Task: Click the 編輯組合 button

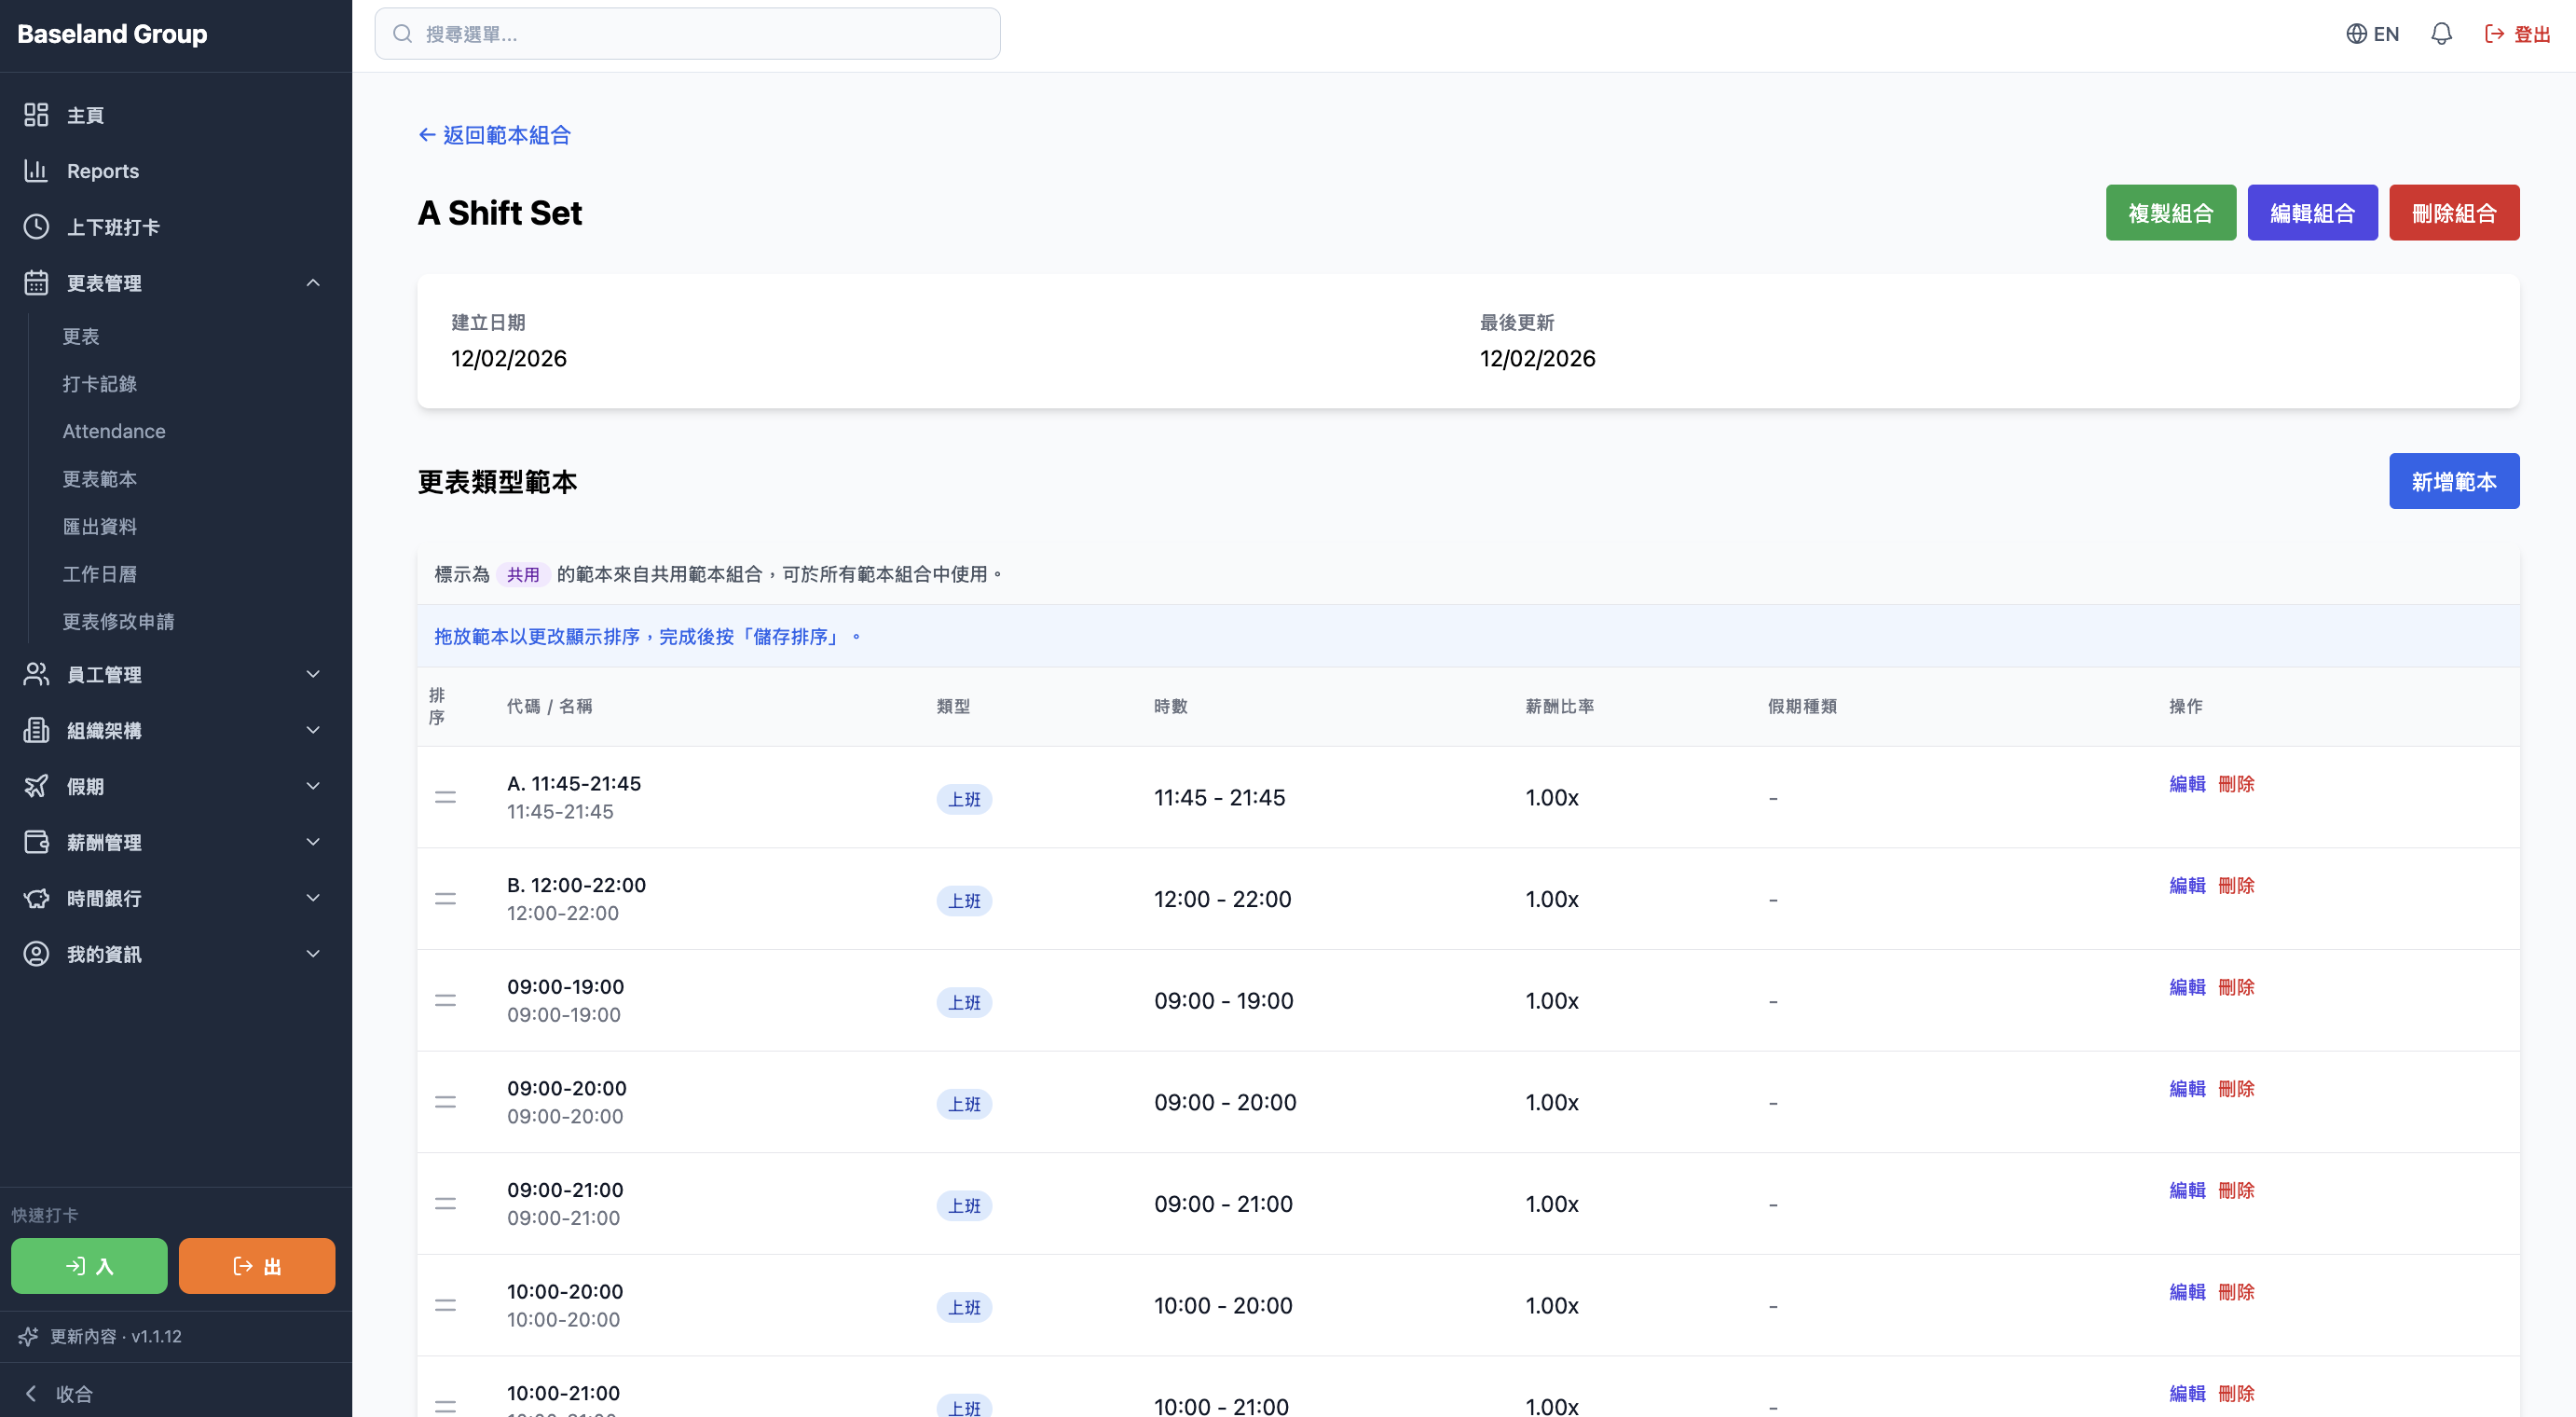Action: 2313,212
